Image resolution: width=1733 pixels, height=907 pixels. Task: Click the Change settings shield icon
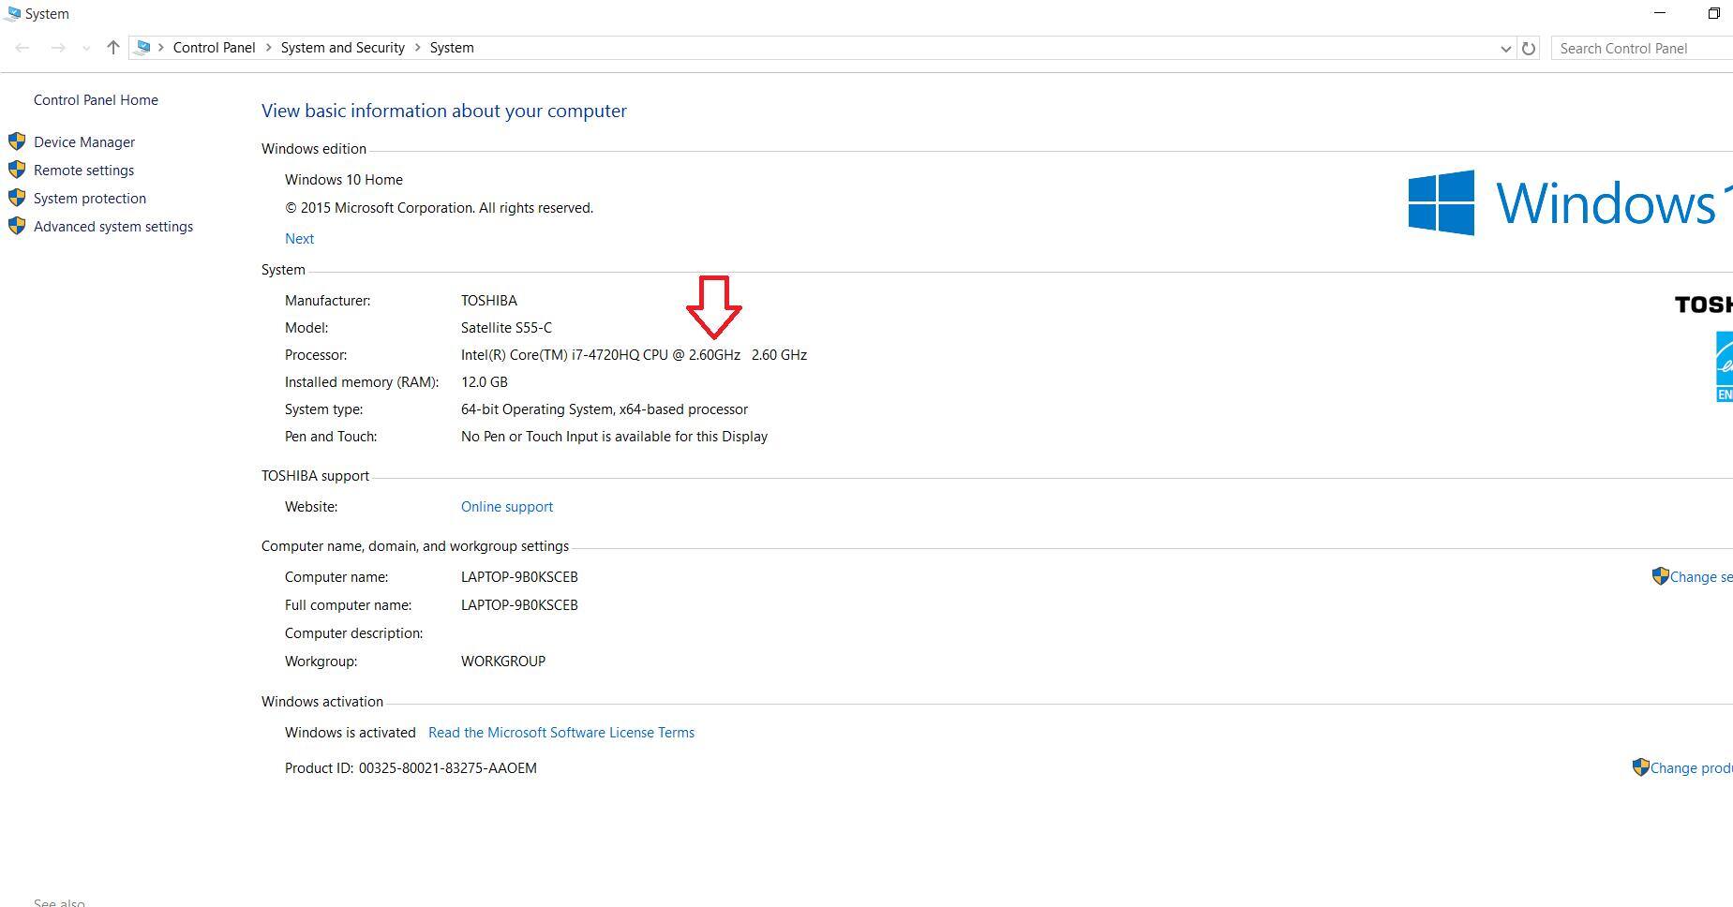pyautogui.click(x=1660, y=576)
